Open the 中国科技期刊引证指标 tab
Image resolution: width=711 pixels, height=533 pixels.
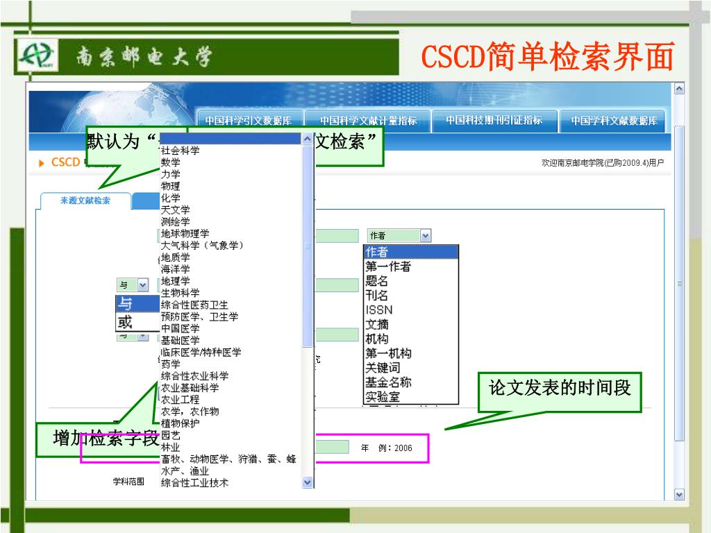click(494, 121)
